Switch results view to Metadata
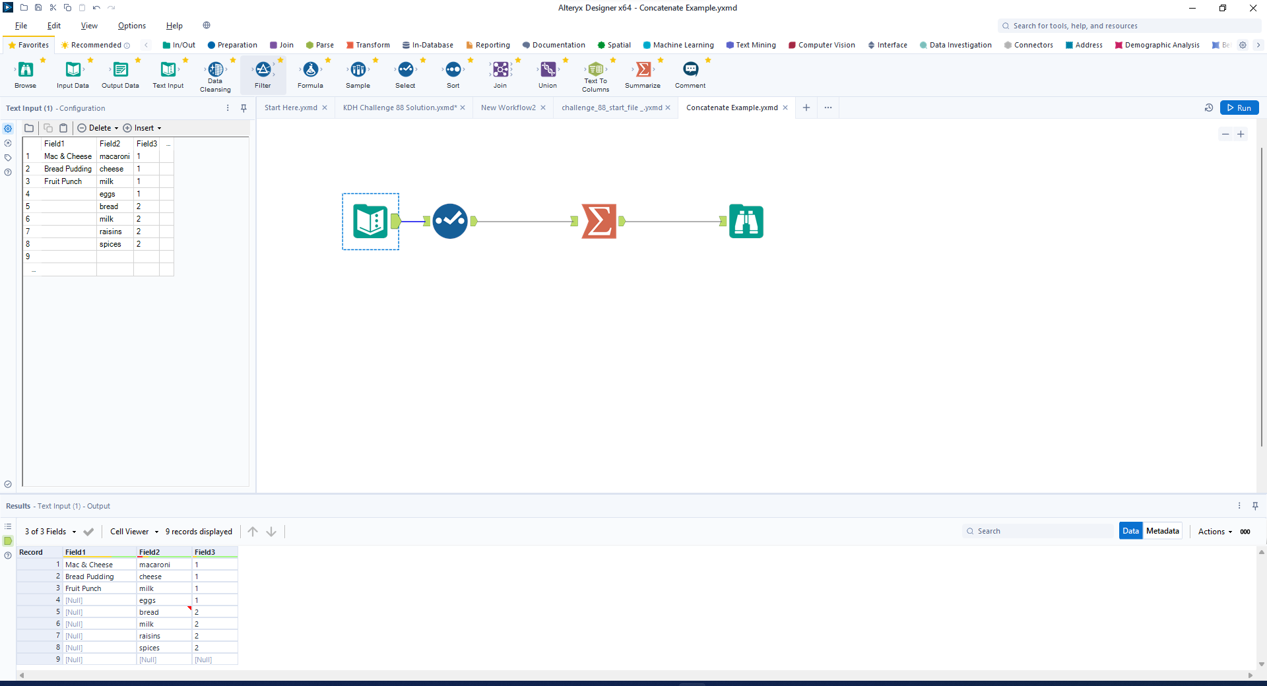 (1163, 532)
